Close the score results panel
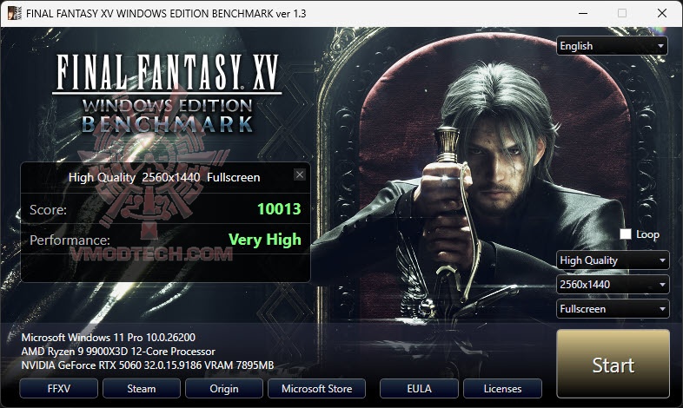The image size is (683, 408). coord(299,174)
